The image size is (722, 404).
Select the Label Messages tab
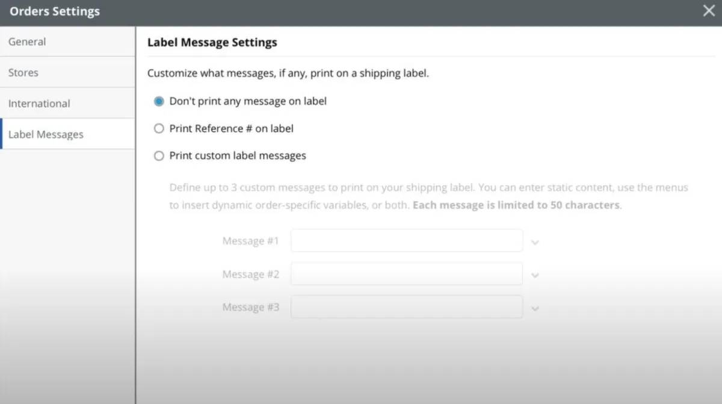(46, 134)
